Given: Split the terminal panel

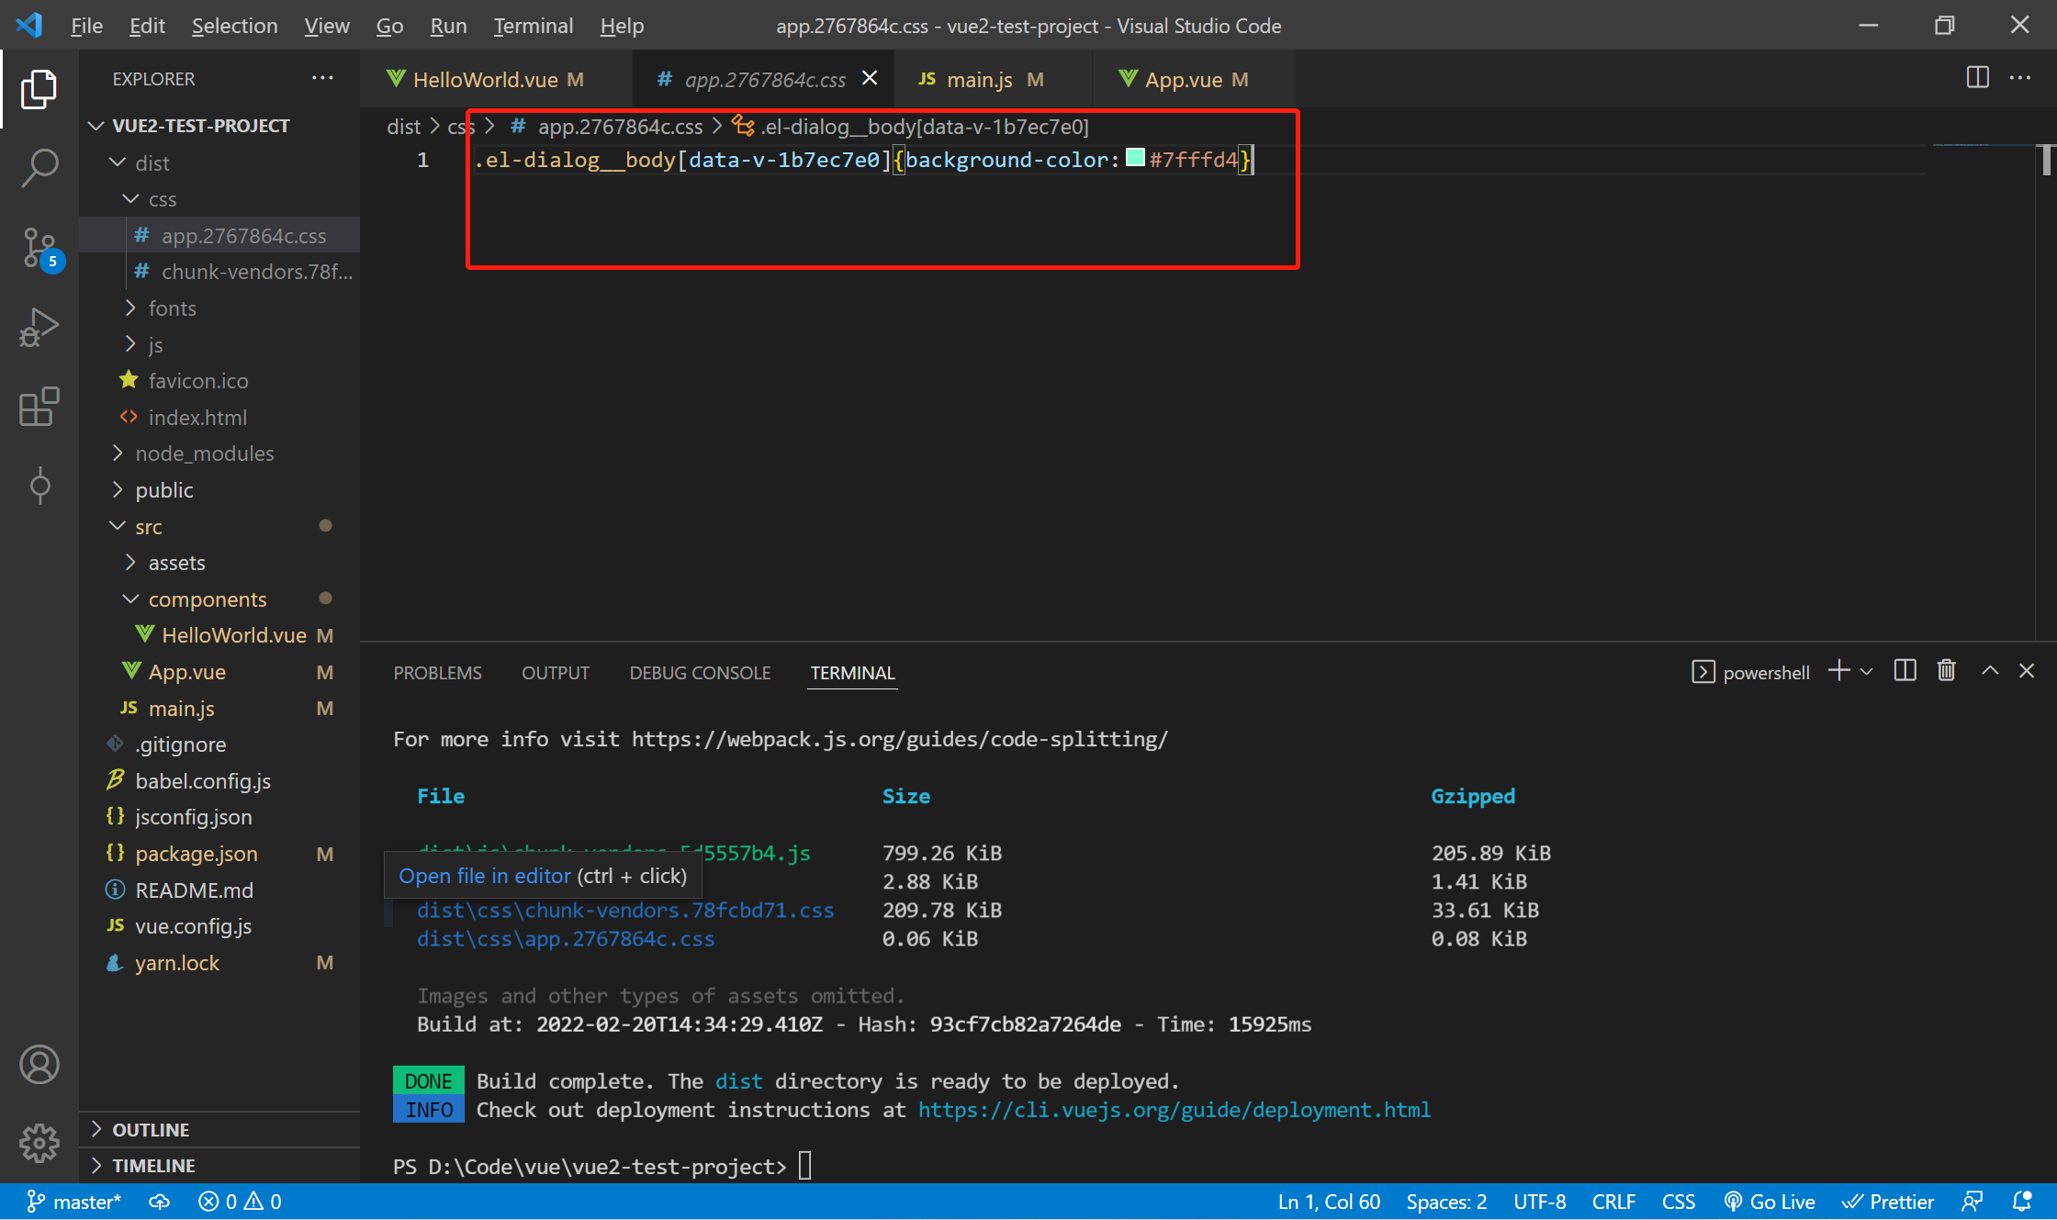Looking at the screenshot, I should (x=1905, y=671).
